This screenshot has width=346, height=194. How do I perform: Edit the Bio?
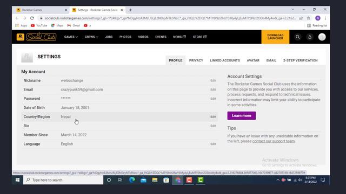click(213, 126)
